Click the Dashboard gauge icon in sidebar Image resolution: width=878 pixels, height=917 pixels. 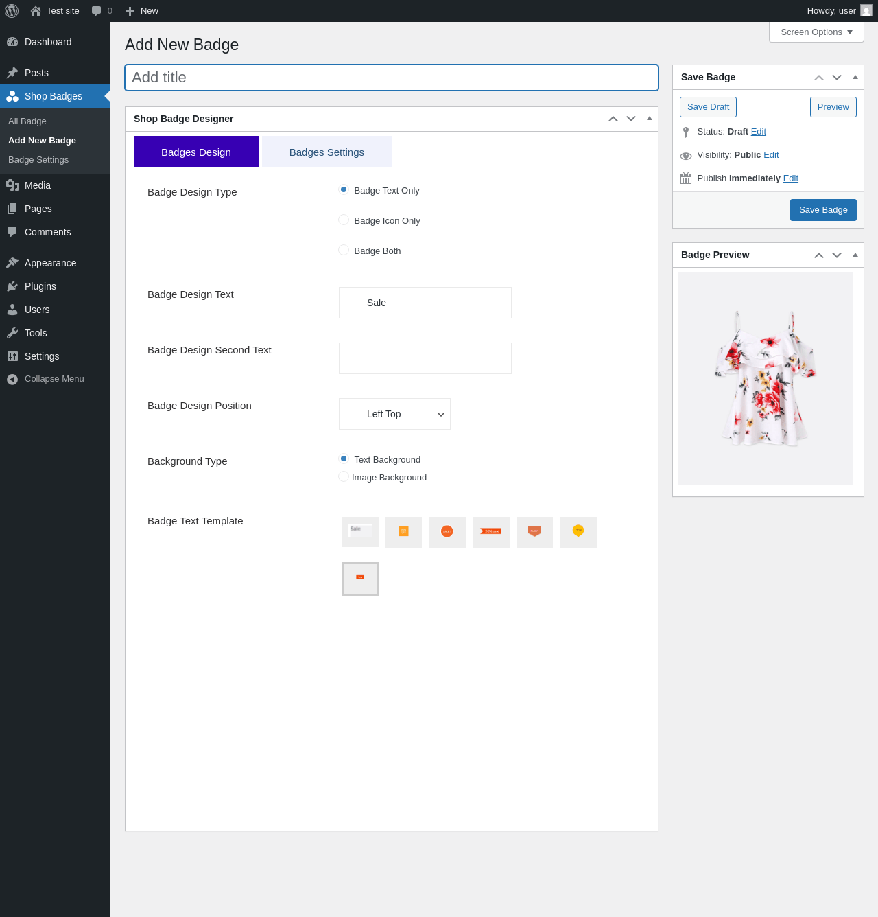click(12, 42)
